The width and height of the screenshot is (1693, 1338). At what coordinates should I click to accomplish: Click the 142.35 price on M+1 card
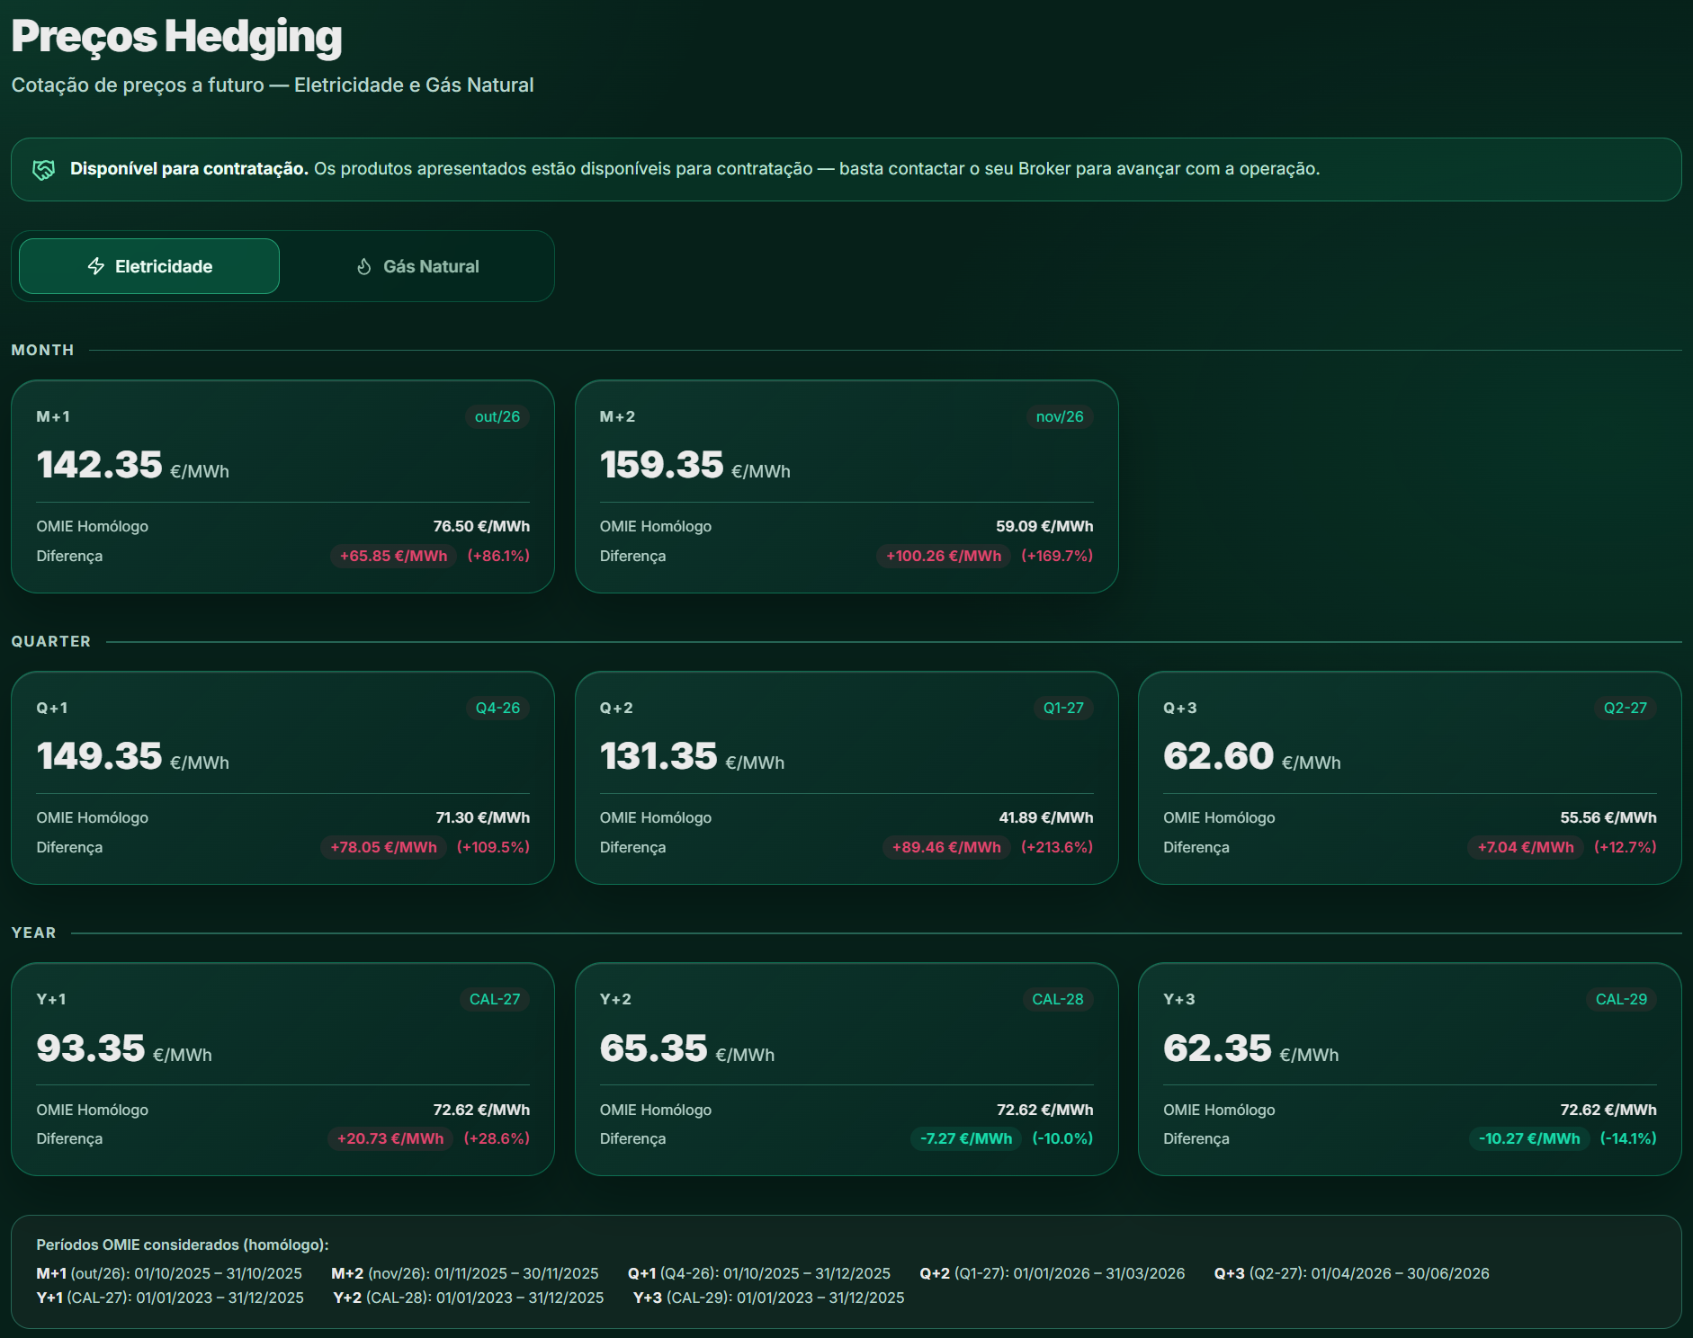click(99, 465)
